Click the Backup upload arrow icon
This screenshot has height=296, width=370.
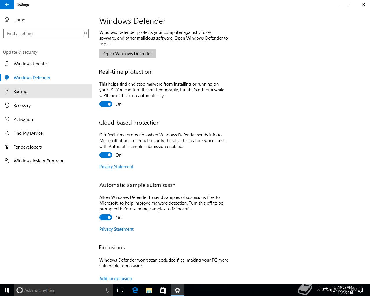(7, 91)
